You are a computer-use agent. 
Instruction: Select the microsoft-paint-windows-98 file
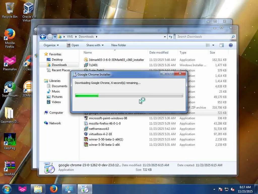pos(155,118)
